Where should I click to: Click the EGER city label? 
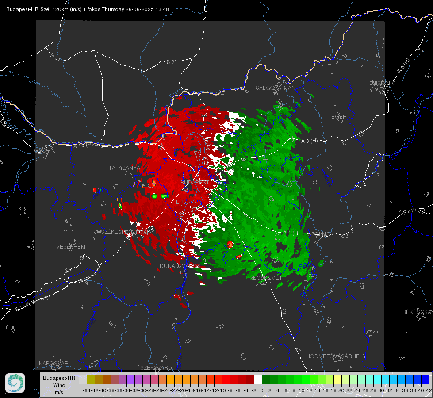pos(339,117)
